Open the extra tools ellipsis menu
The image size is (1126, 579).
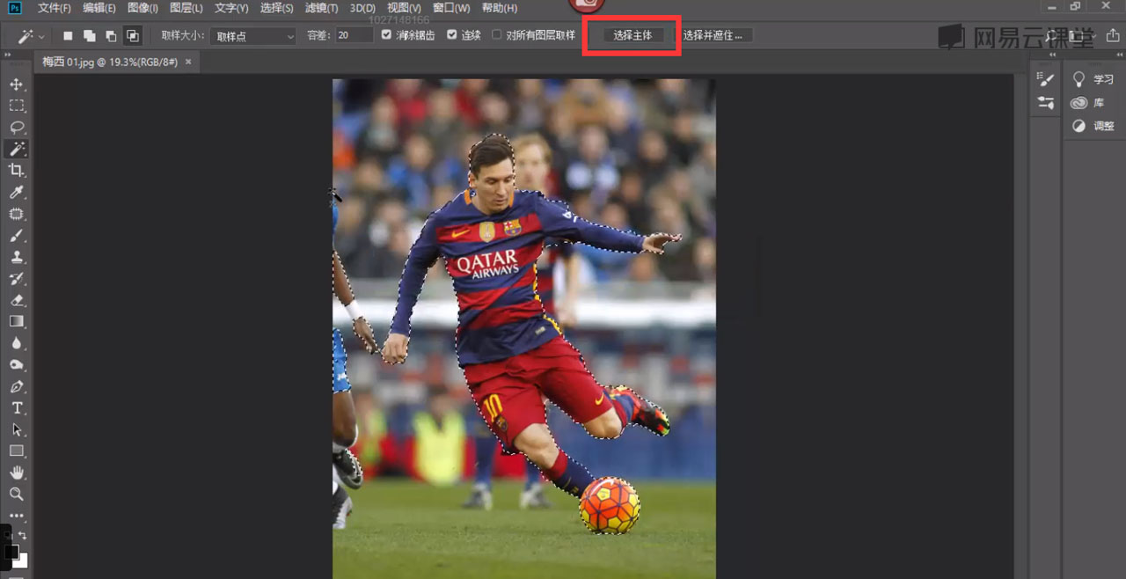(16, 516)
